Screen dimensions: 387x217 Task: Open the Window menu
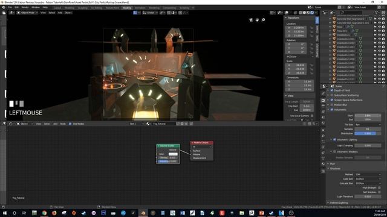[x=36, y=7]
